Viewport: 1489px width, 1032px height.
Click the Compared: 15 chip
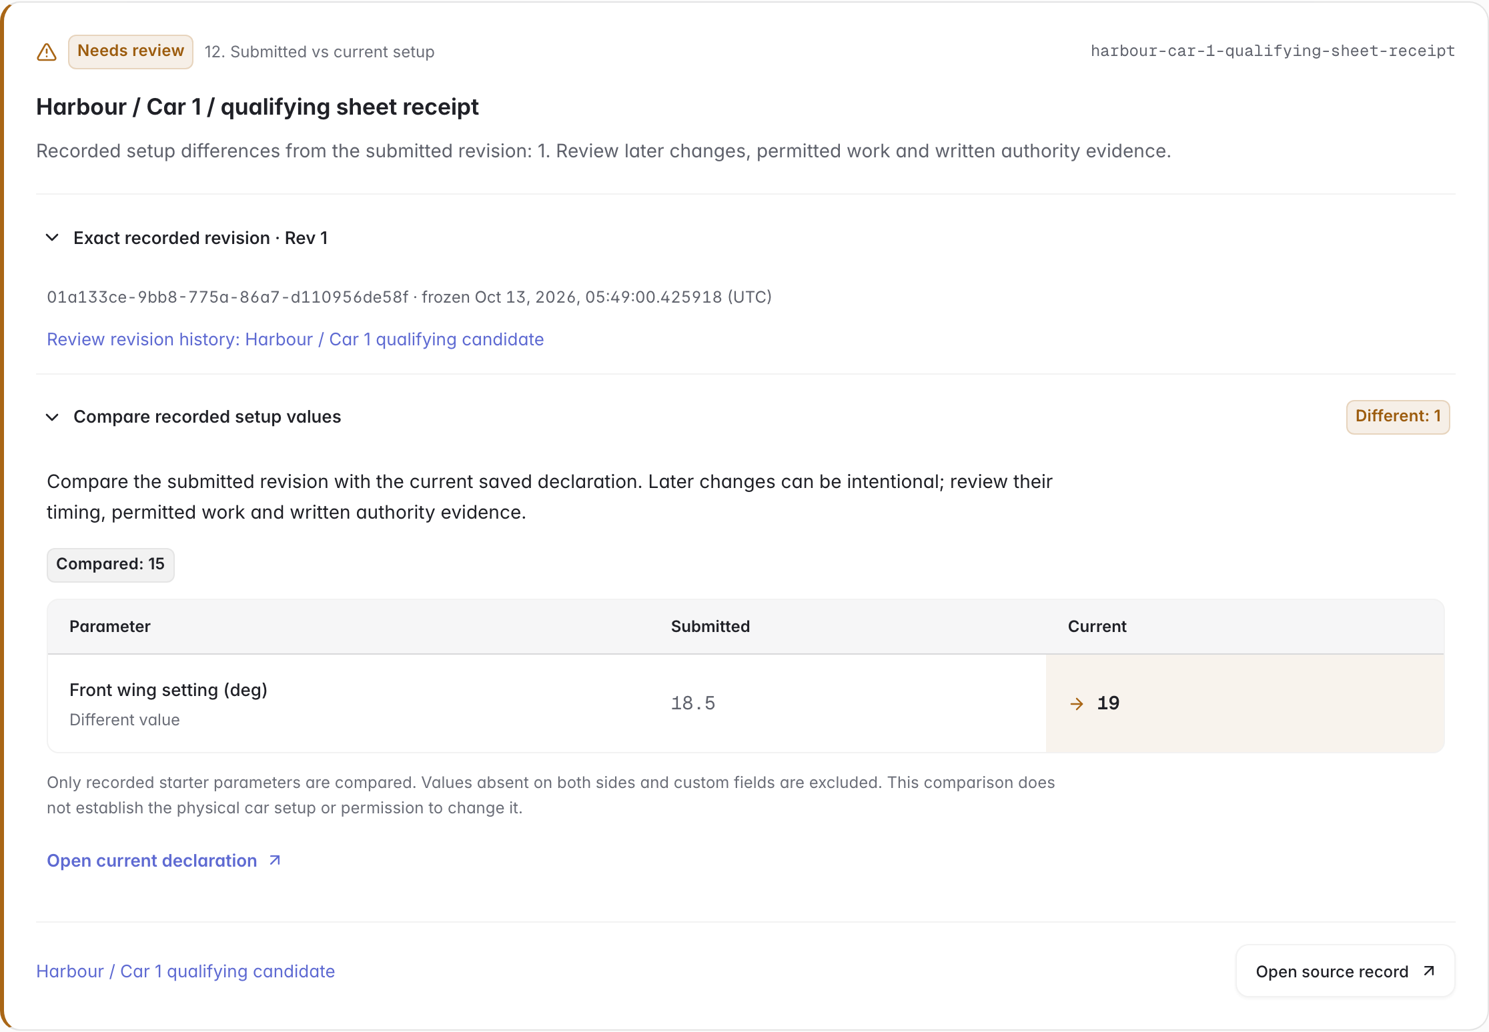(x=110, y=565)
